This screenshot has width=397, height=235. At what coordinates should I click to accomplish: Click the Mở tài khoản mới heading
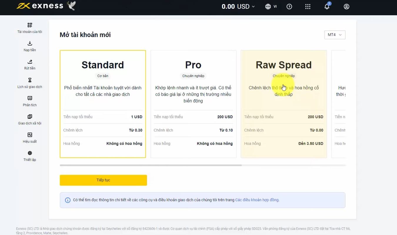pos(85,35)
